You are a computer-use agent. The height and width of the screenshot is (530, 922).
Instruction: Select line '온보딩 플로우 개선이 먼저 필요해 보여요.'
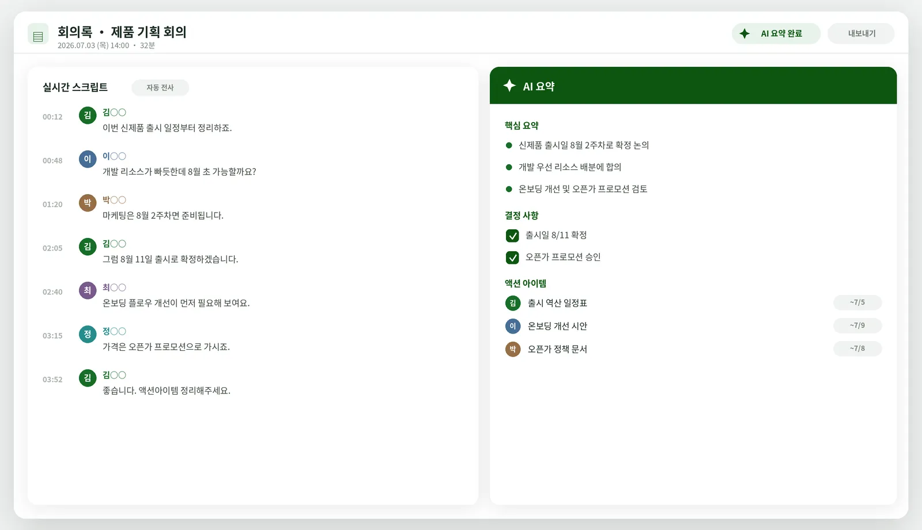tap(176, 303)
